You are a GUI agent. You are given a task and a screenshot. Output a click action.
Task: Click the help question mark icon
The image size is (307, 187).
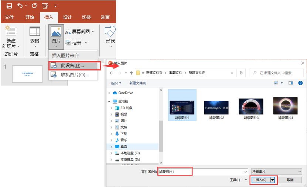(x=300, y=83)
